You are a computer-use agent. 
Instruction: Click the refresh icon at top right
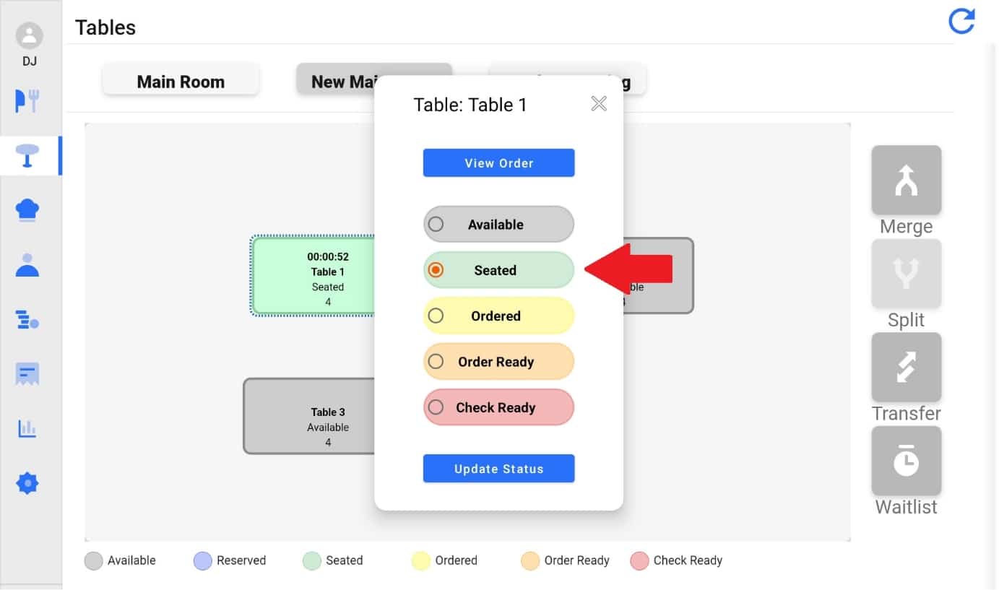(x=961, y=21)
